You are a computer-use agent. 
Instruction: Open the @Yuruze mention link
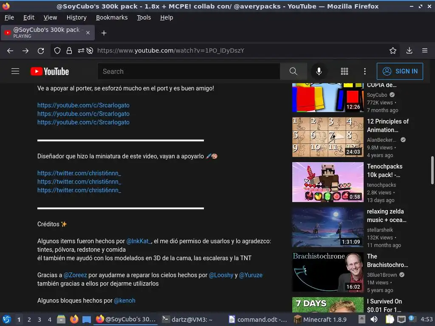(x=251, y=275)
